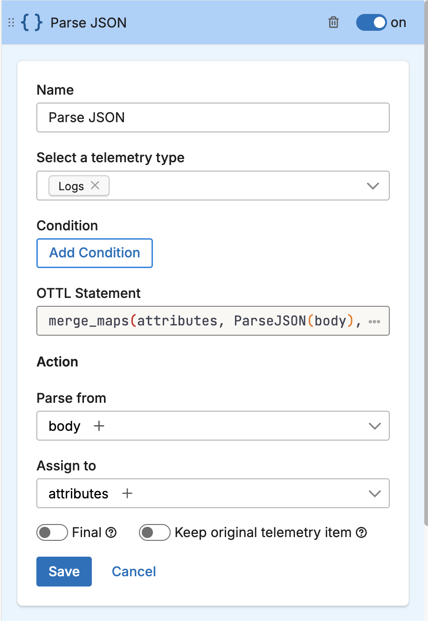The width and height of the screenshot is (428, 621).
Task: Click the curly braces Parse JSON icon
Action: pos(32,23)
